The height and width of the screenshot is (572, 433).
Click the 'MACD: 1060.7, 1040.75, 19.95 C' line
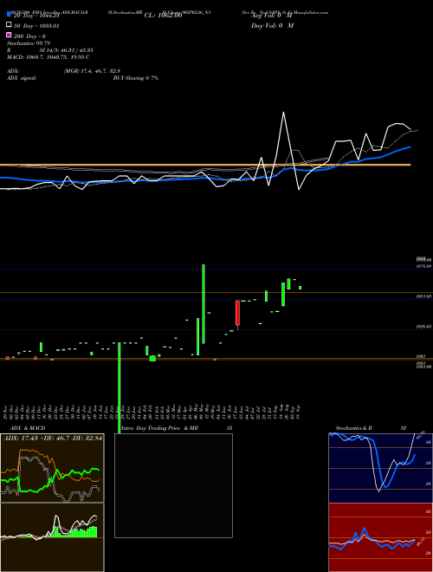(x=48, y=57)
